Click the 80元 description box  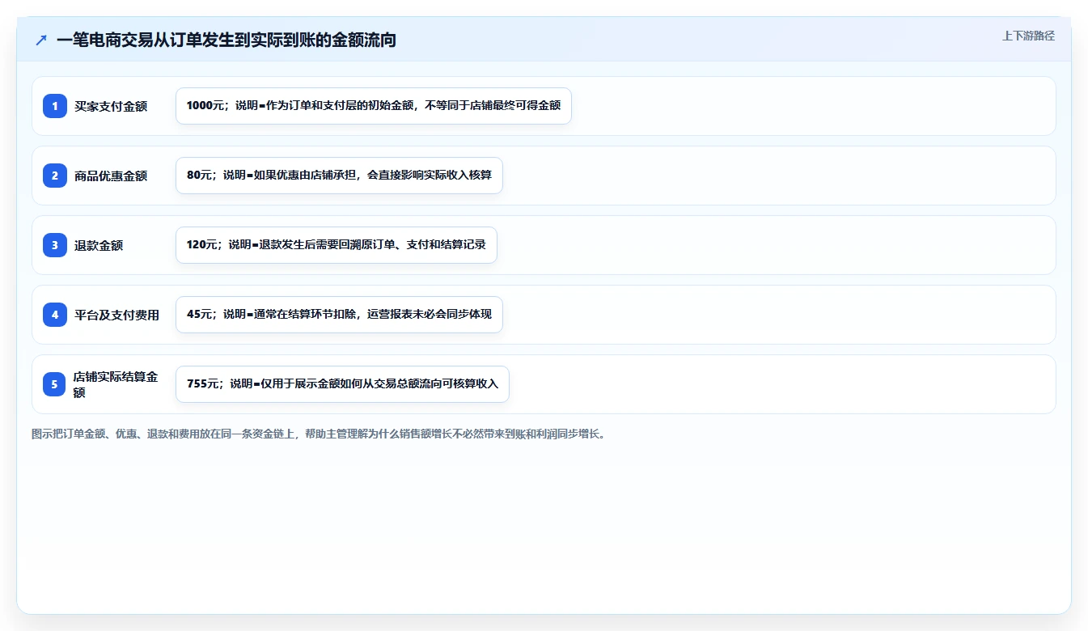[339, 176]
